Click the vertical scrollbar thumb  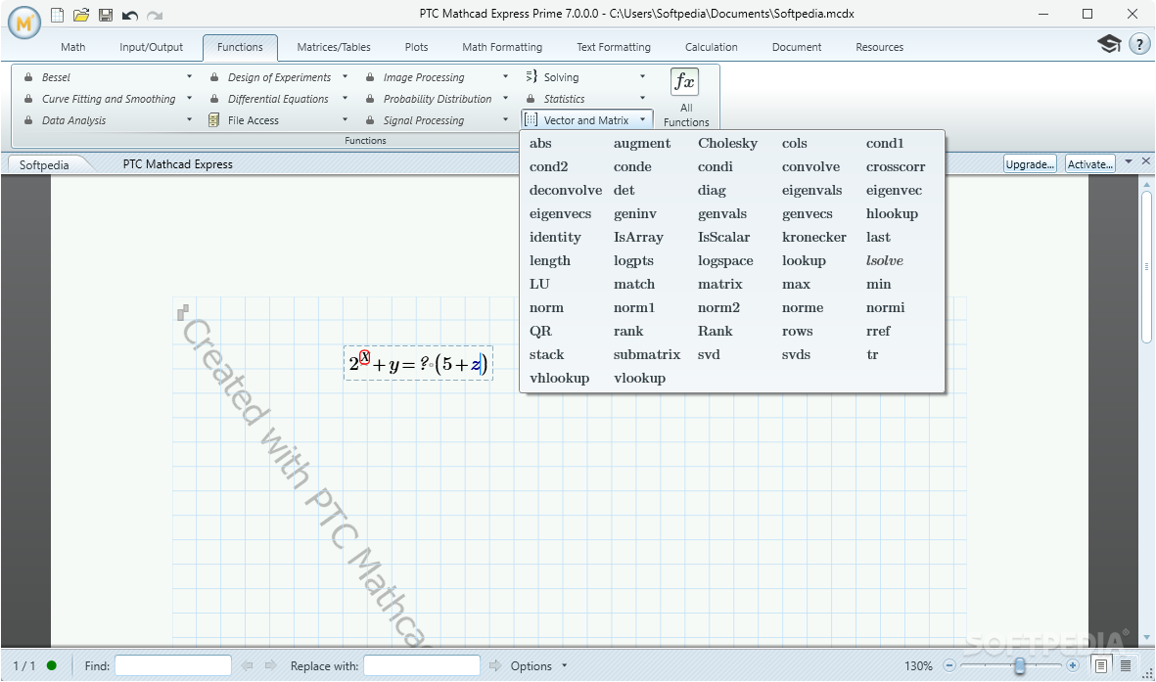point(1146,267)
